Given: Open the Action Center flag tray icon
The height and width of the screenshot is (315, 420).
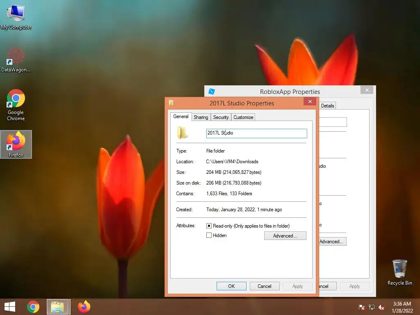Looking at the screenshot, I should 361,307.
